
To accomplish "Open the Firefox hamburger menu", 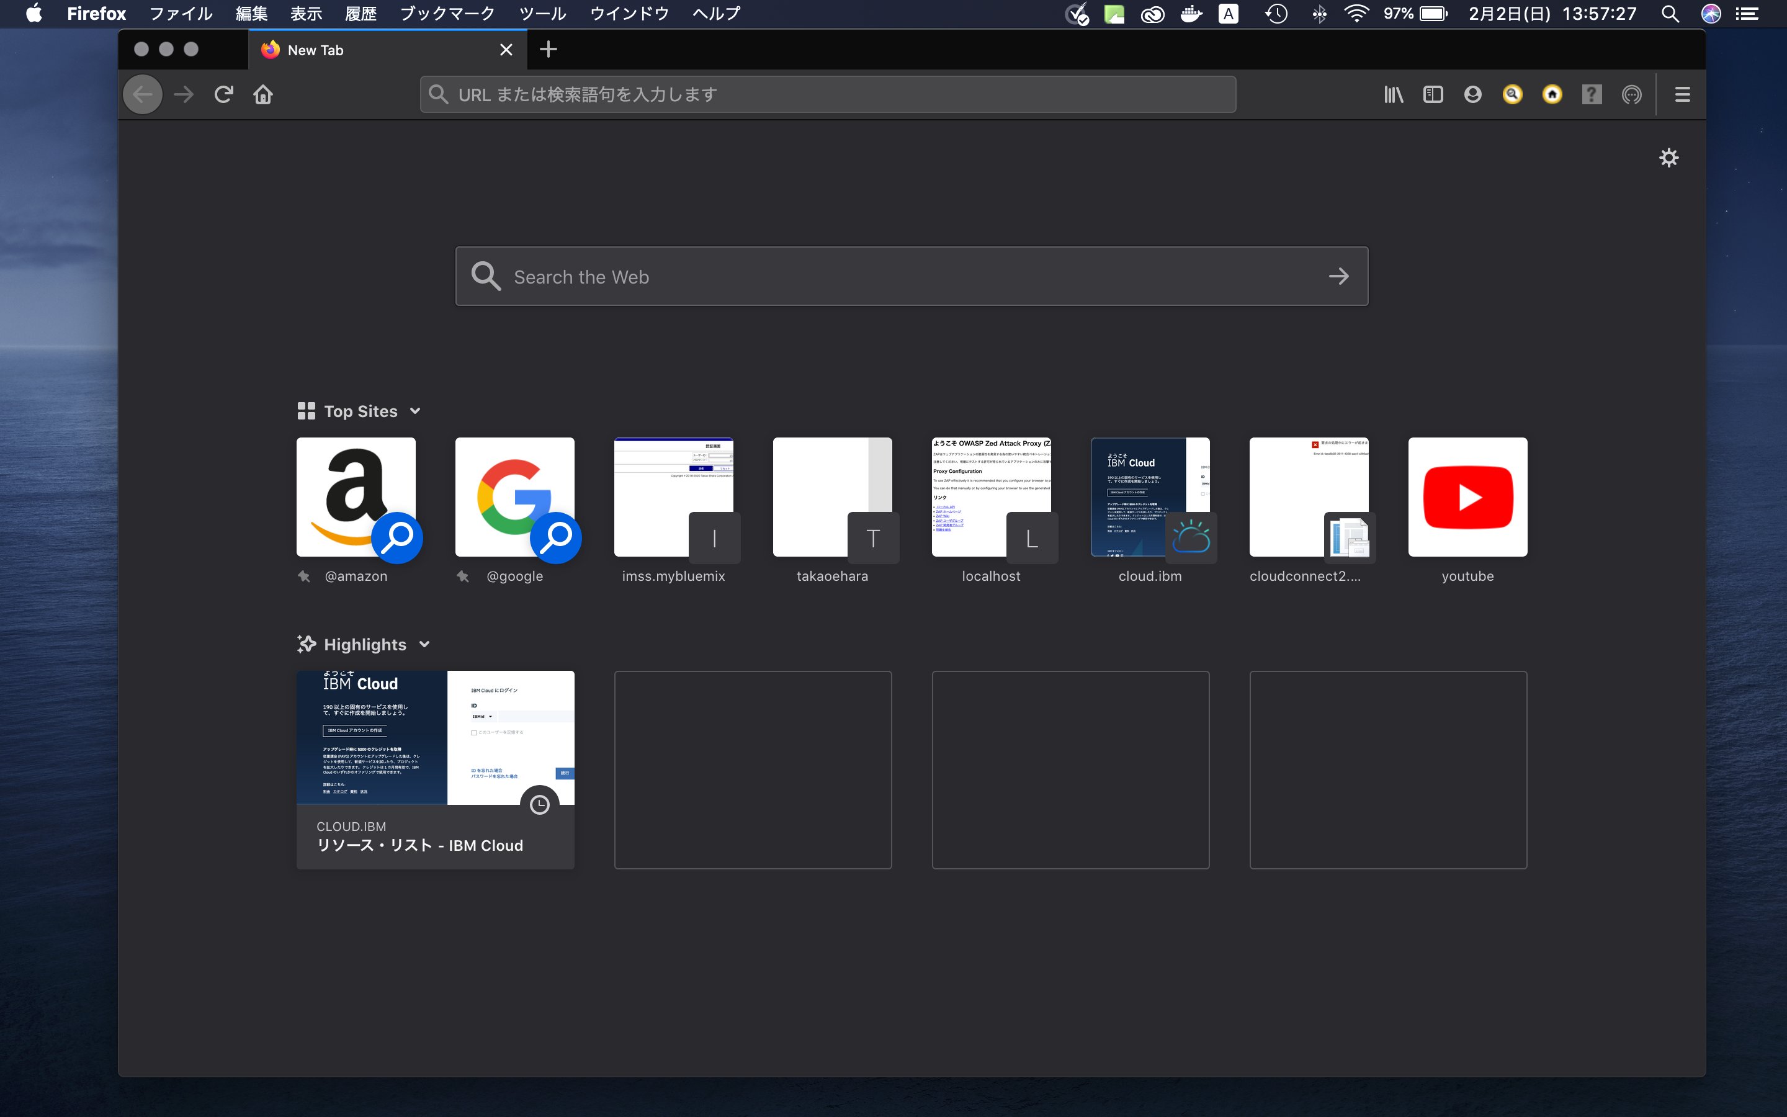I will [x=1683, y=94].
